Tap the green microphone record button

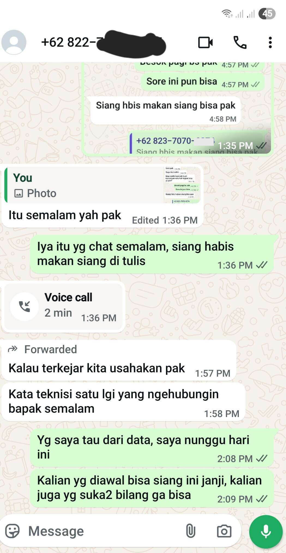(x=266, y=531)
